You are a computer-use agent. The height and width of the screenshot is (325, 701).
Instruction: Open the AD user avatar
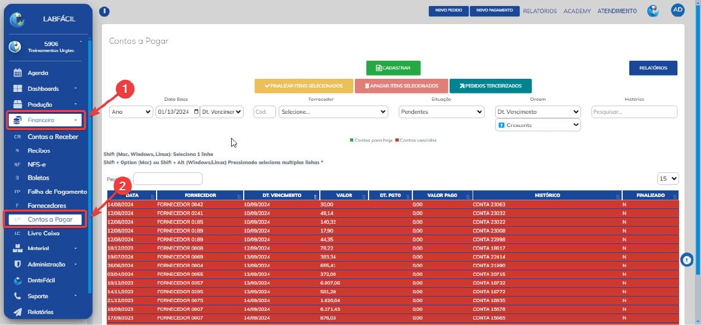678,10
